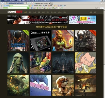
Task: Open the green alien portrait thumbnail
Action: (18, 63)
